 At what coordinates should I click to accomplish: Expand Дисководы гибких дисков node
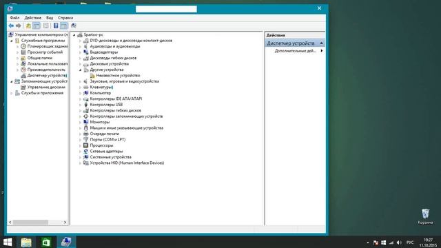pos(80,58)
